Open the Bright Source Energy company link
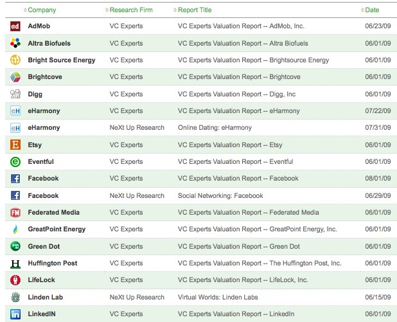397x322 pixels. (62, 60)
